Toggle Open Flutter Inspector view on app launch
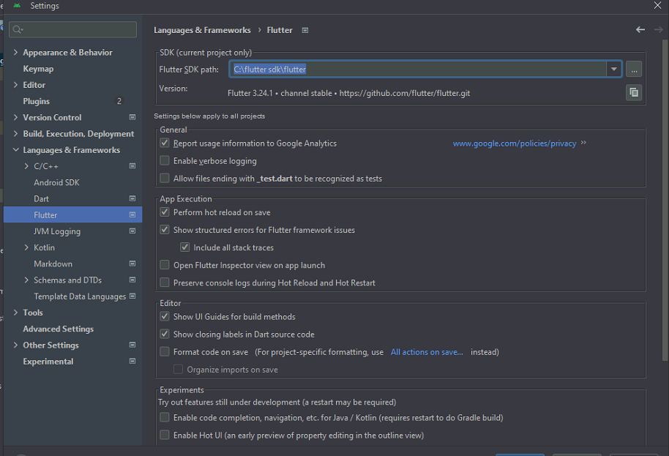Viewport: 669px width, 456px height. (165, 265)
